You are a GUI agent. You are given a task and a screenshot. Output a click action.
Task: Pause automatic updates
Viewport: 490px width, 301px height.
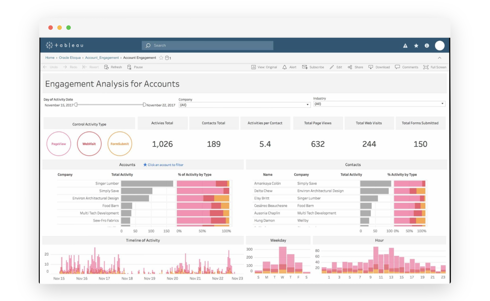(x=135, y=67)
